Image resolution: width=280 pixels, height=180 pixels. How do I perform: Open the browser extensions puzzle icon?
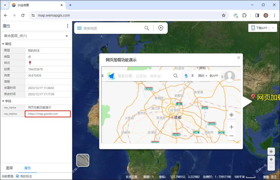point(244,15)
